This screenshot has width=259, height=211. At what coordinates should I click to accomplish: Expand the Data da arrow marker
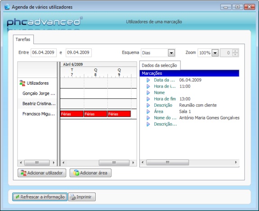point(148,80)
